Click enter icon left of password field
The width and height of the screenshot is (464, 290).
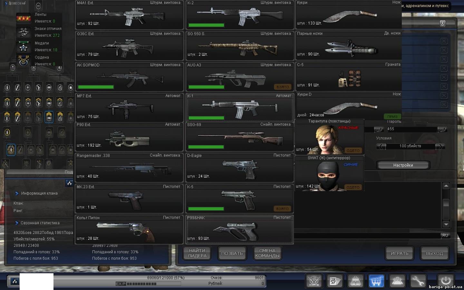pyautogui.click(x=379, y=129)
